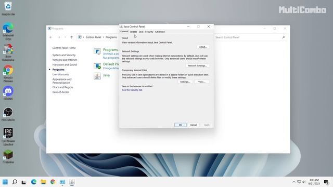The image size is (333, 187).
Task: Open Hardware and Sound category
Action: click(x=65, y=64)
